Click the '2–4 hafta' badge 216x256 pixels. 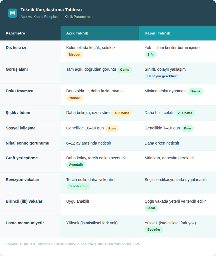click(185, 113)
